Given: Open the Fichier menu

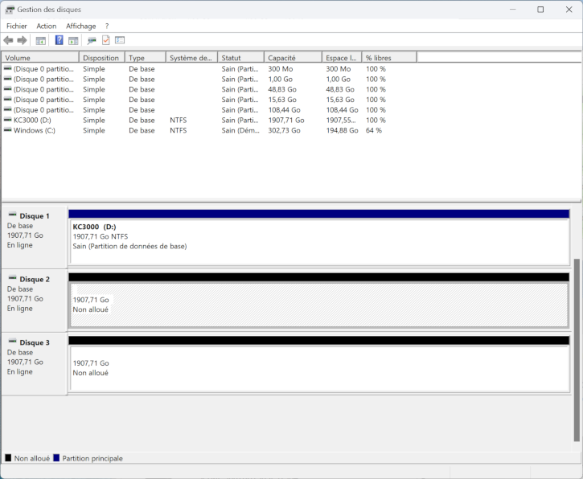Looking at the screenshot, I should pos(16,26).
